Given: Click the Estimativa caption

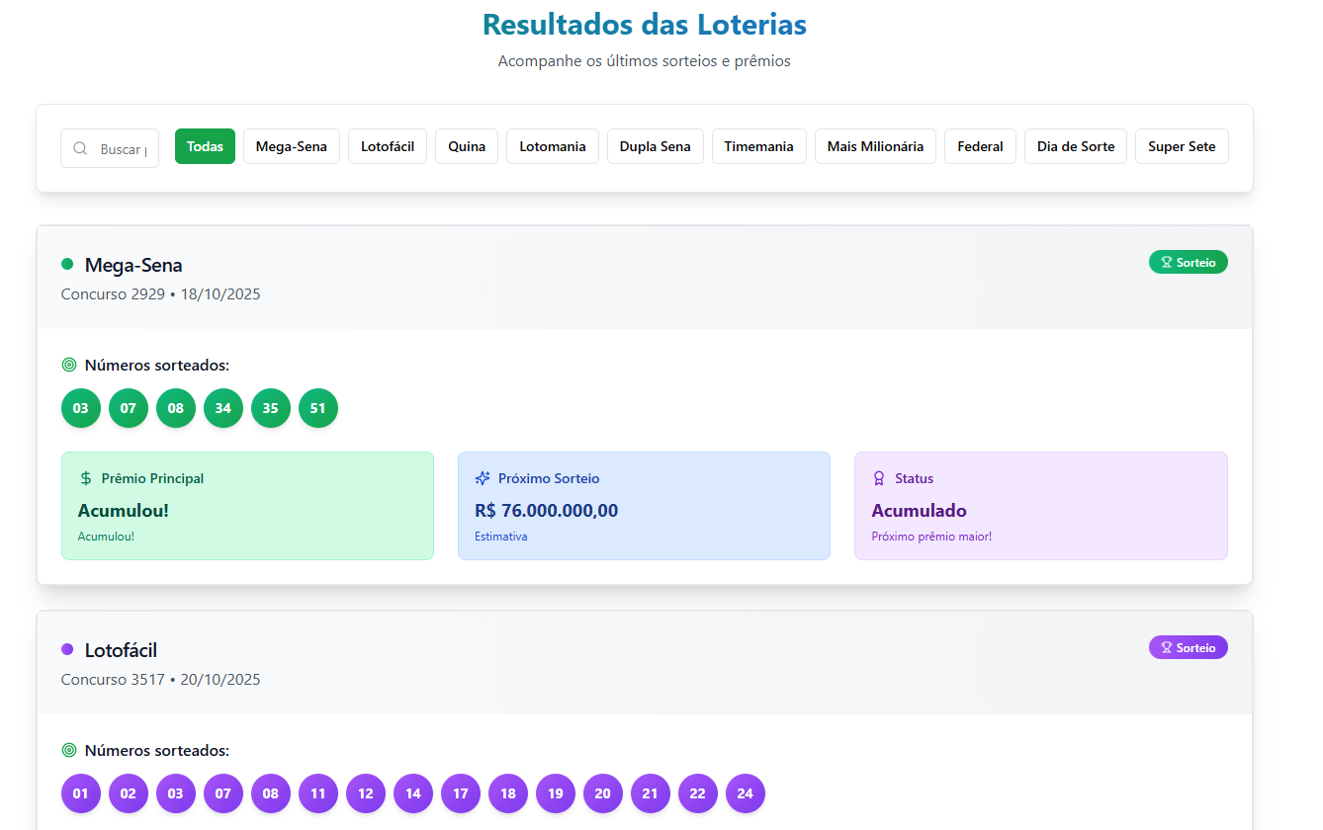Looking at the screenshot, I should pyautogui.click(x=501, y=537).
